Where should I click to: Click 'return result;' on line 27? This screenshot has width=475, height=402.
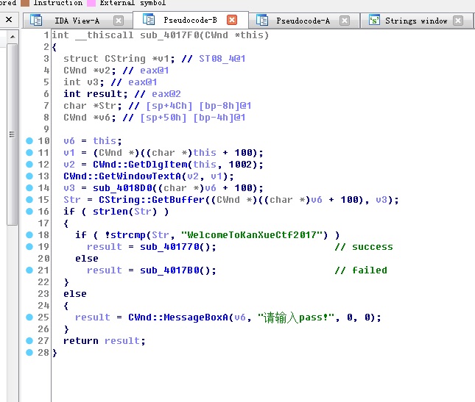pos(105,341)
